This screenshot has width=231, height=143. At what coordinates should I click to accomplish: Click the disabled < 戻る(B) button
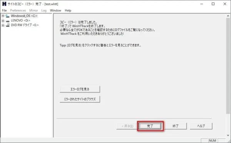(127, 126)
